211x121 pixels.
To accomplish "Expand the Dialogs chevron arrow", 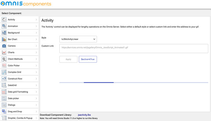I will (x=36, y=105).
